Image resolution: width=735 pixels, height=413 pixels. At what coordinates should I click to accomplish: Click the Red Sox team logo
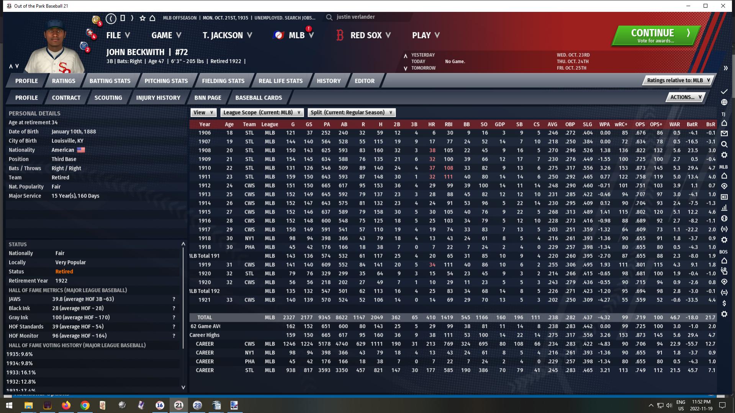click(339, 35)
